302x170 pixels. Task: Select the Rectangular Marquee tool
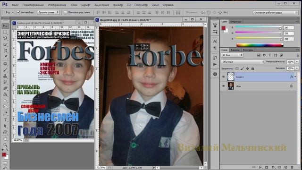pos(5,32)
